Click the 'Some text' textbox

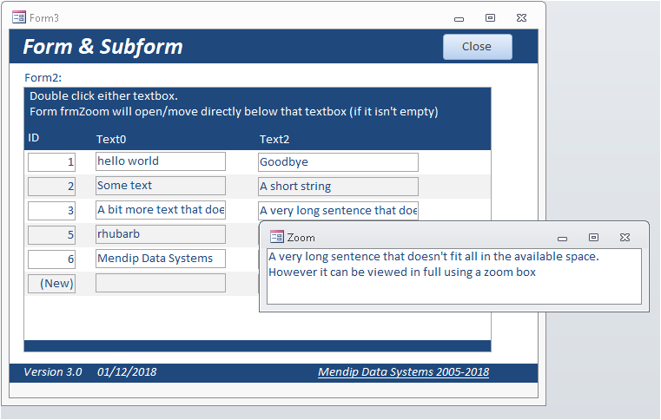coord(161,186)
